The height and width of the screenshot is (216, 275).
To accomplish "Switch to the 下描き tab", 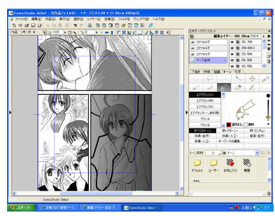I will [196, 72].
